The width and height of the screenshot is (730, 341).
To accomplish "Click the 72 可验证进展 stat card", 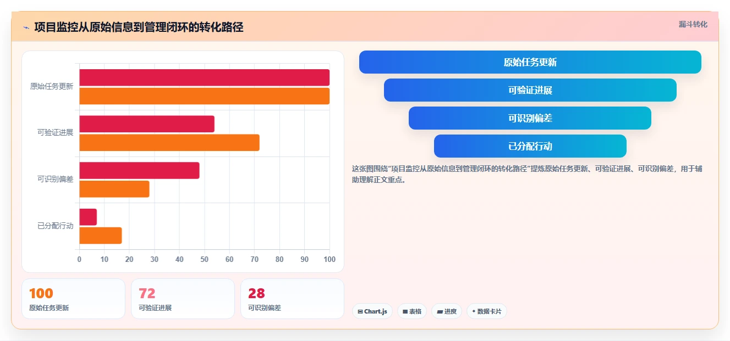I will 183,299.
